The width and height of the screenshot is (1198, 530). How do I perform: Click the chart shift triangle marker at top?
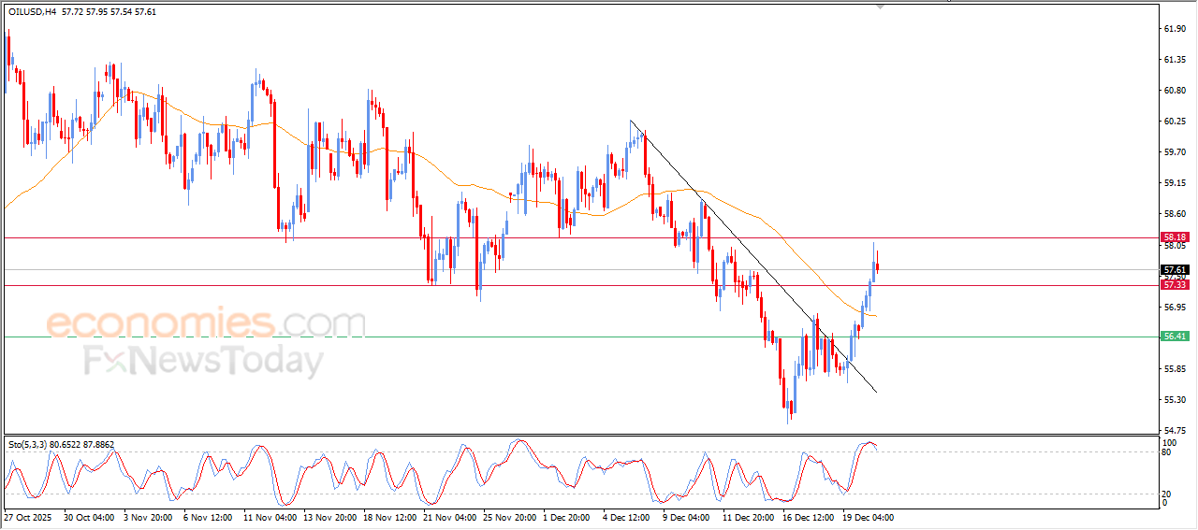coord(879,6)
